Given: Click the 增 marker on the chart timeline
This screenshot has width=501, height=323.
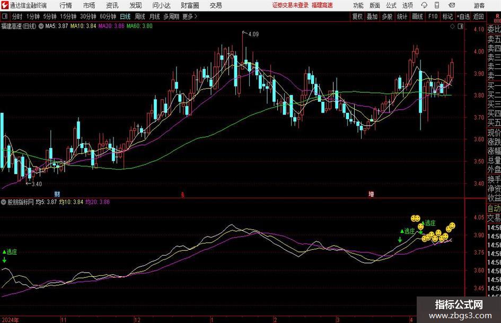Looking at the screenshot, I should [x=371, y=194].
